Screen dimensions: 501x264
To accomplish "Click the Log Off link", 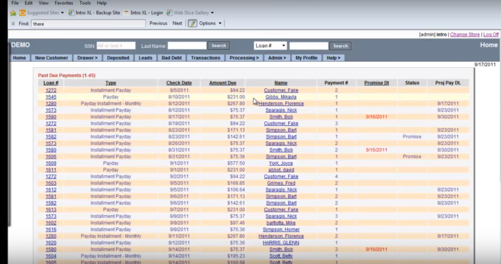I will coord(491,34).
